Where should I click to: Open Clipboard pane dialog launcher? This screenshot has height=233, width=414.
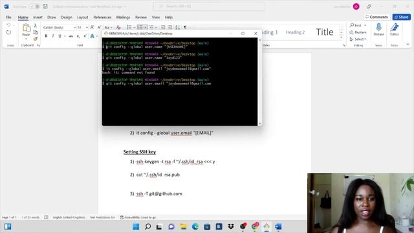[x=39, y=45]
